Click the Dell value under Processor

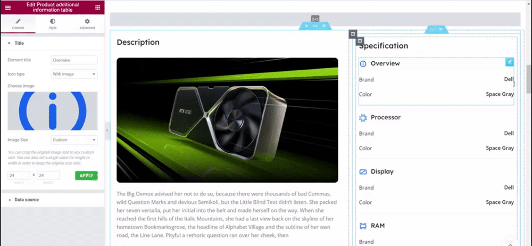tap(509, 133)
